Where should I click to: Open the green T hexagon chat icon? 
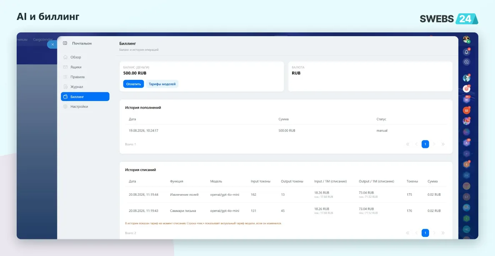coord(466,218)
